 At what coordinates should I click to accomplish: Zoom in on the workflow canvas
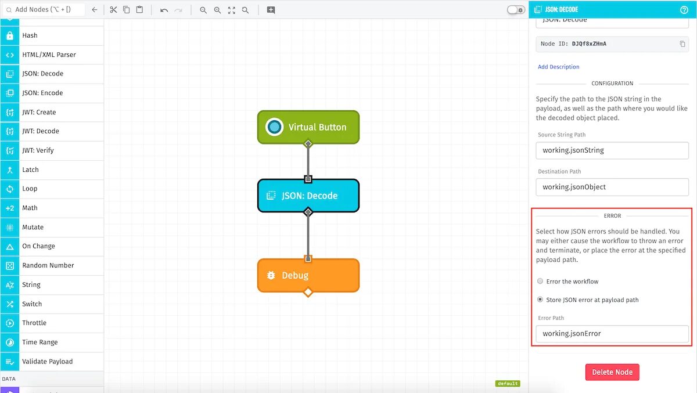(x=217, y=10)
